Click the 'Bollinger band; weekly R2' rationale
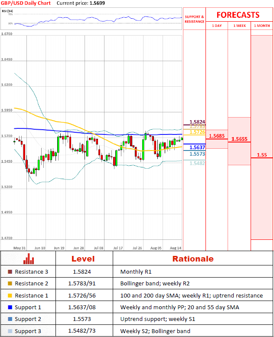This screenshot has height=337, width=274. (x=155, y=284)
